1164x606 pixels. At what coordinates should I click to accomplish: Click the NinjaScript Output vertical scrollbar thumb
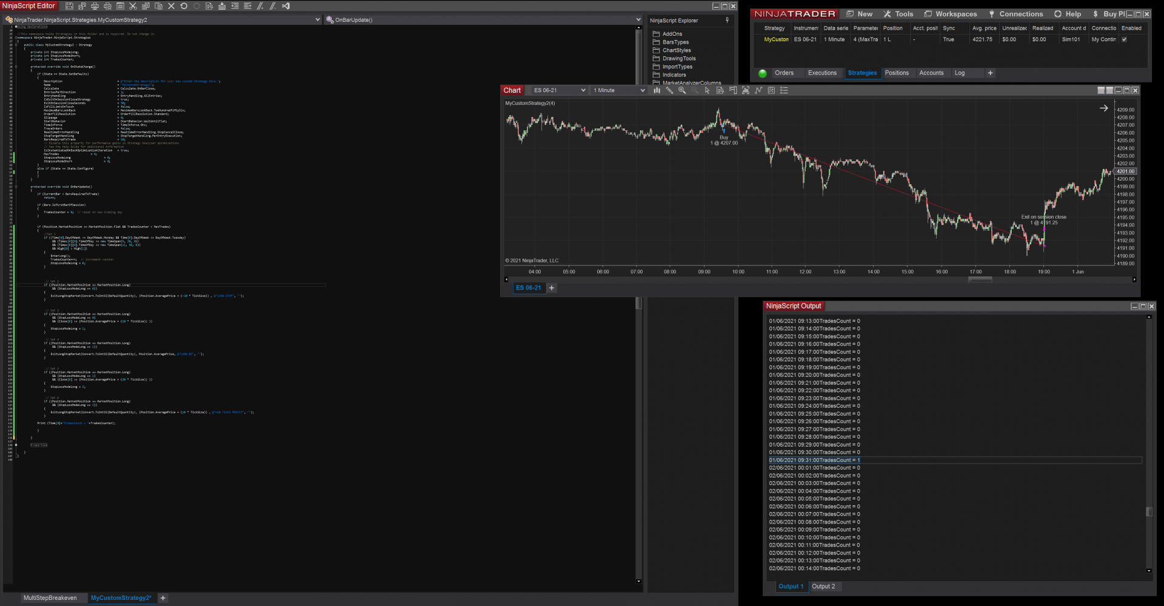tap(1149, 512)
